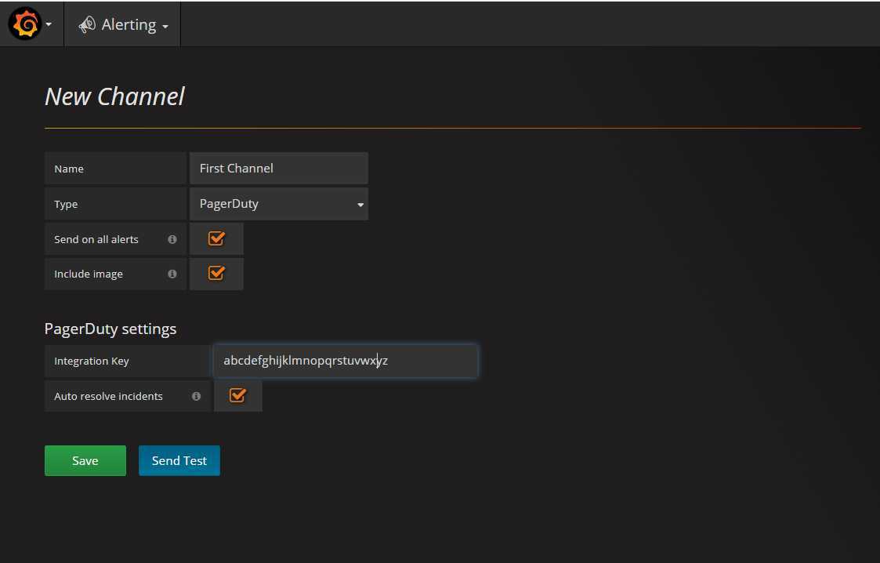Click the Name field label

coord(69,169)
